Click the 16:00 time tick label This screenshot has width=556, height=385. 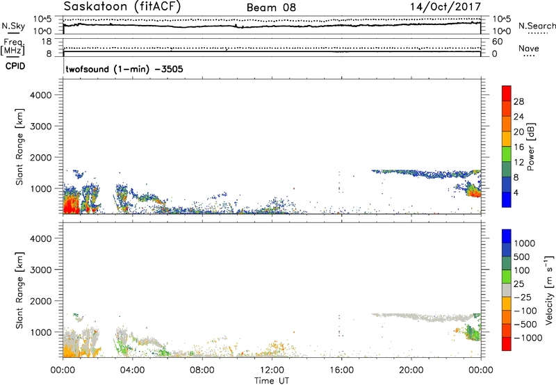(341, 370)
